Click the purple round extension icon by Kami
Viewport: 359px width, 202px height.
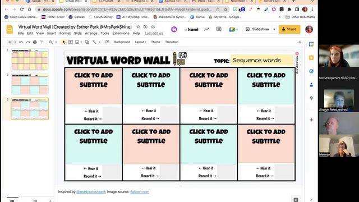(174, 29)
